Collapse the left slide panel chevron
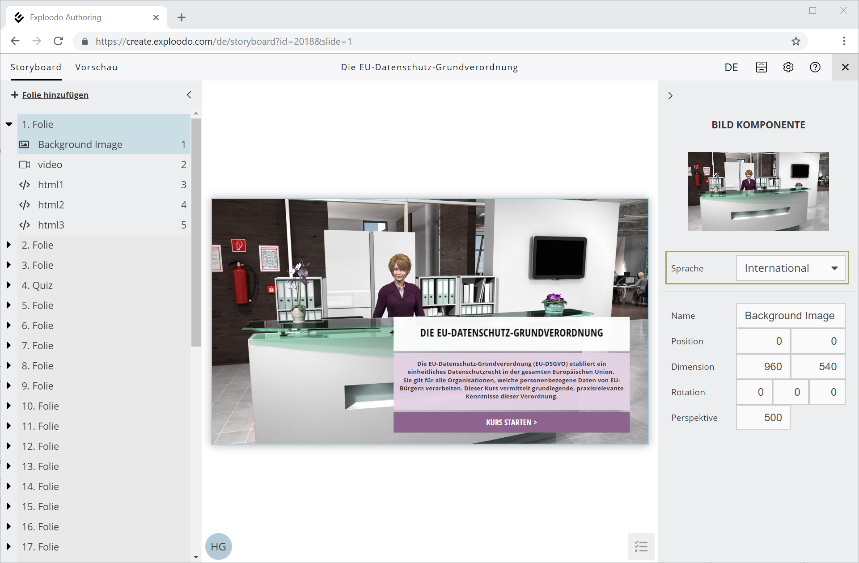The width and height of the screenshot is (859, 563). (x=189, y=95)
